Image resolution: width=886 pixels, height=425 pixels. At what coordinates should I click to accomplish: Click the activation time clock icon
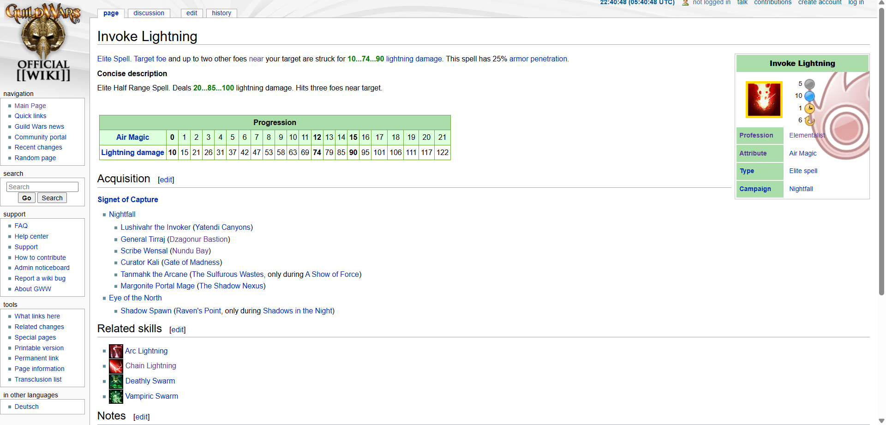coord(809,108)
